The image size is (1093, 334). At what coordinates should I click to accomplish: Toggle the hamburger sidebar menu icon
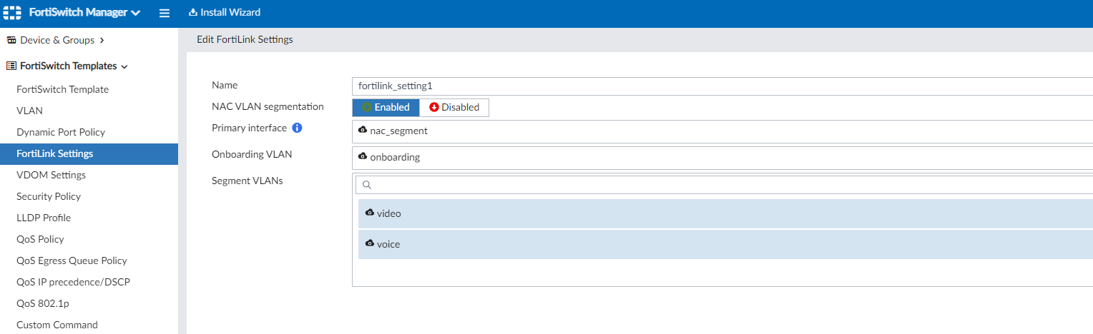(165, 13)
